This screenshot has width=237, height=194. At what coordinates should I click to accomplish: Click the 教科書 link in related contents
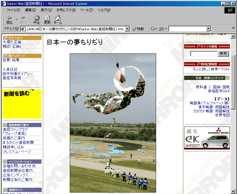click(201, 87)
